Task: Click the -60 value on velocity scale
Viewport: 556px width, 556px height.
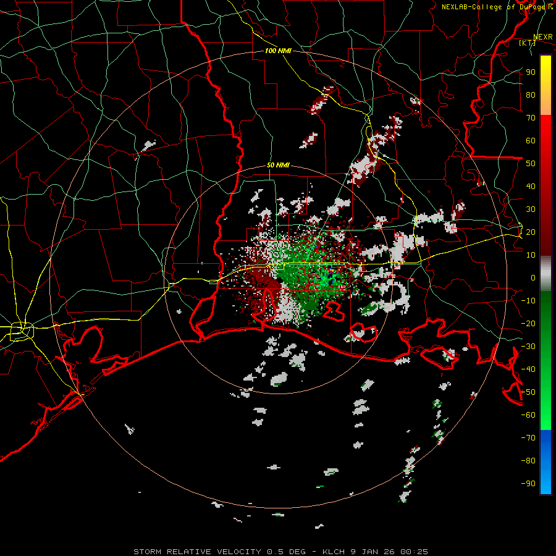Action: pos(528,415)
